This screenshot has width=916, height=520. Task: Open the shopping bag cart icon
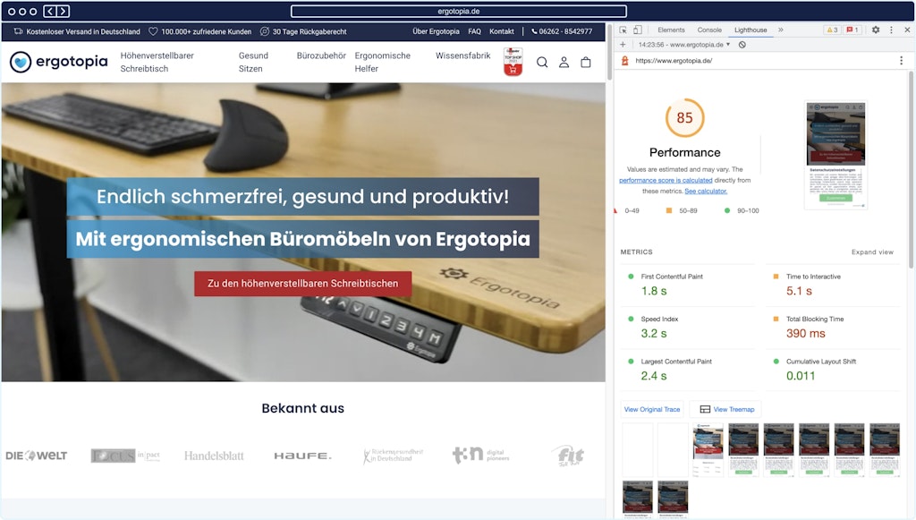point(585,63)
